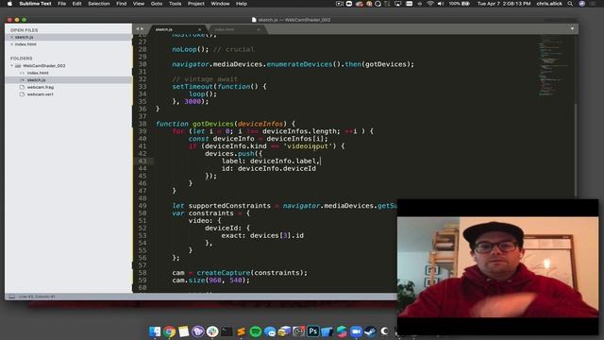Click line number 38 in the gutter

pos(143,124)
